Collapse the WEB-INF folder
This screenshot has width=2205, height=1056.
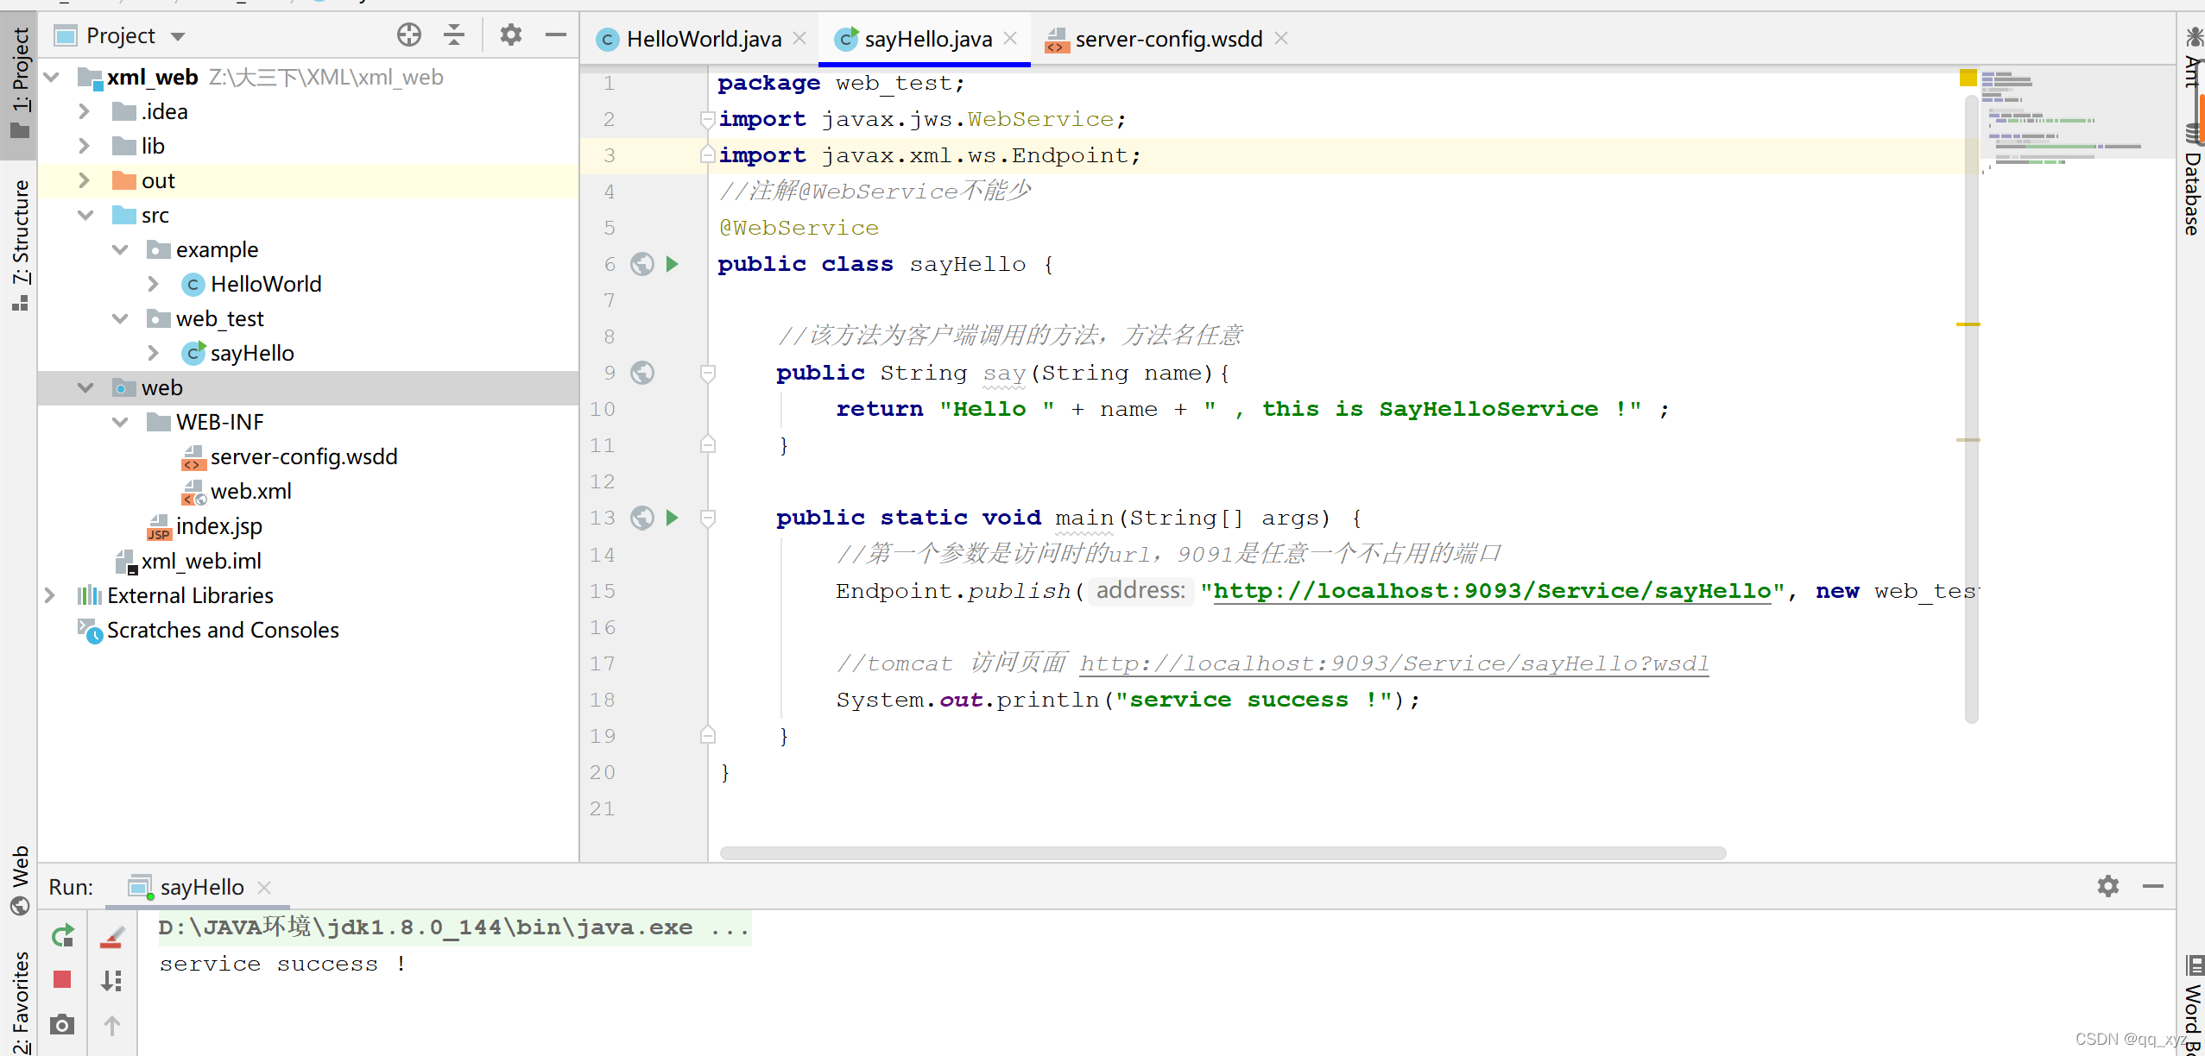coord(120,422)
